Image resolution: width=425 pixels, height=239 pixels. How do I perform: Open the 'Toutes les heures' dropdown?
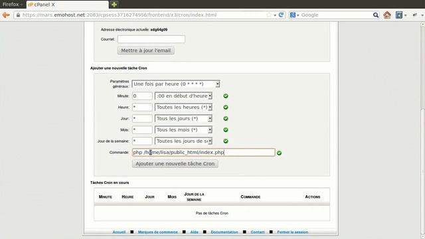tap(183, 108)
